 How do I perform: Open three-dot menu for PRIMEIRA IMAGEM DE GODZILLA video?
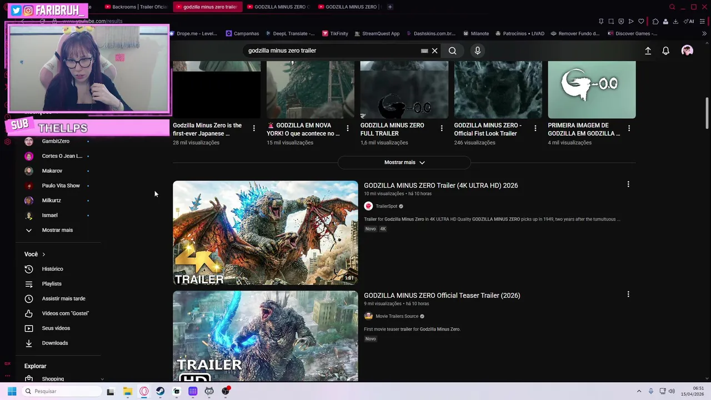click(x=629, y=128)
